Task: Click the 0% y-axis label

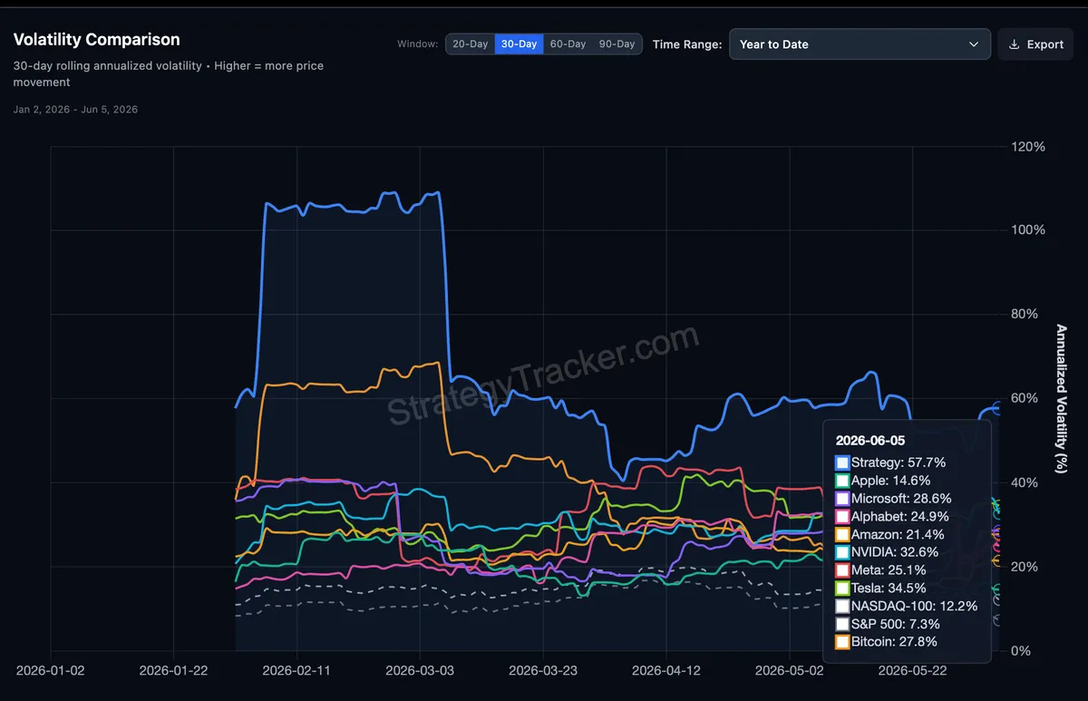Action: [x=1021, y=651]
